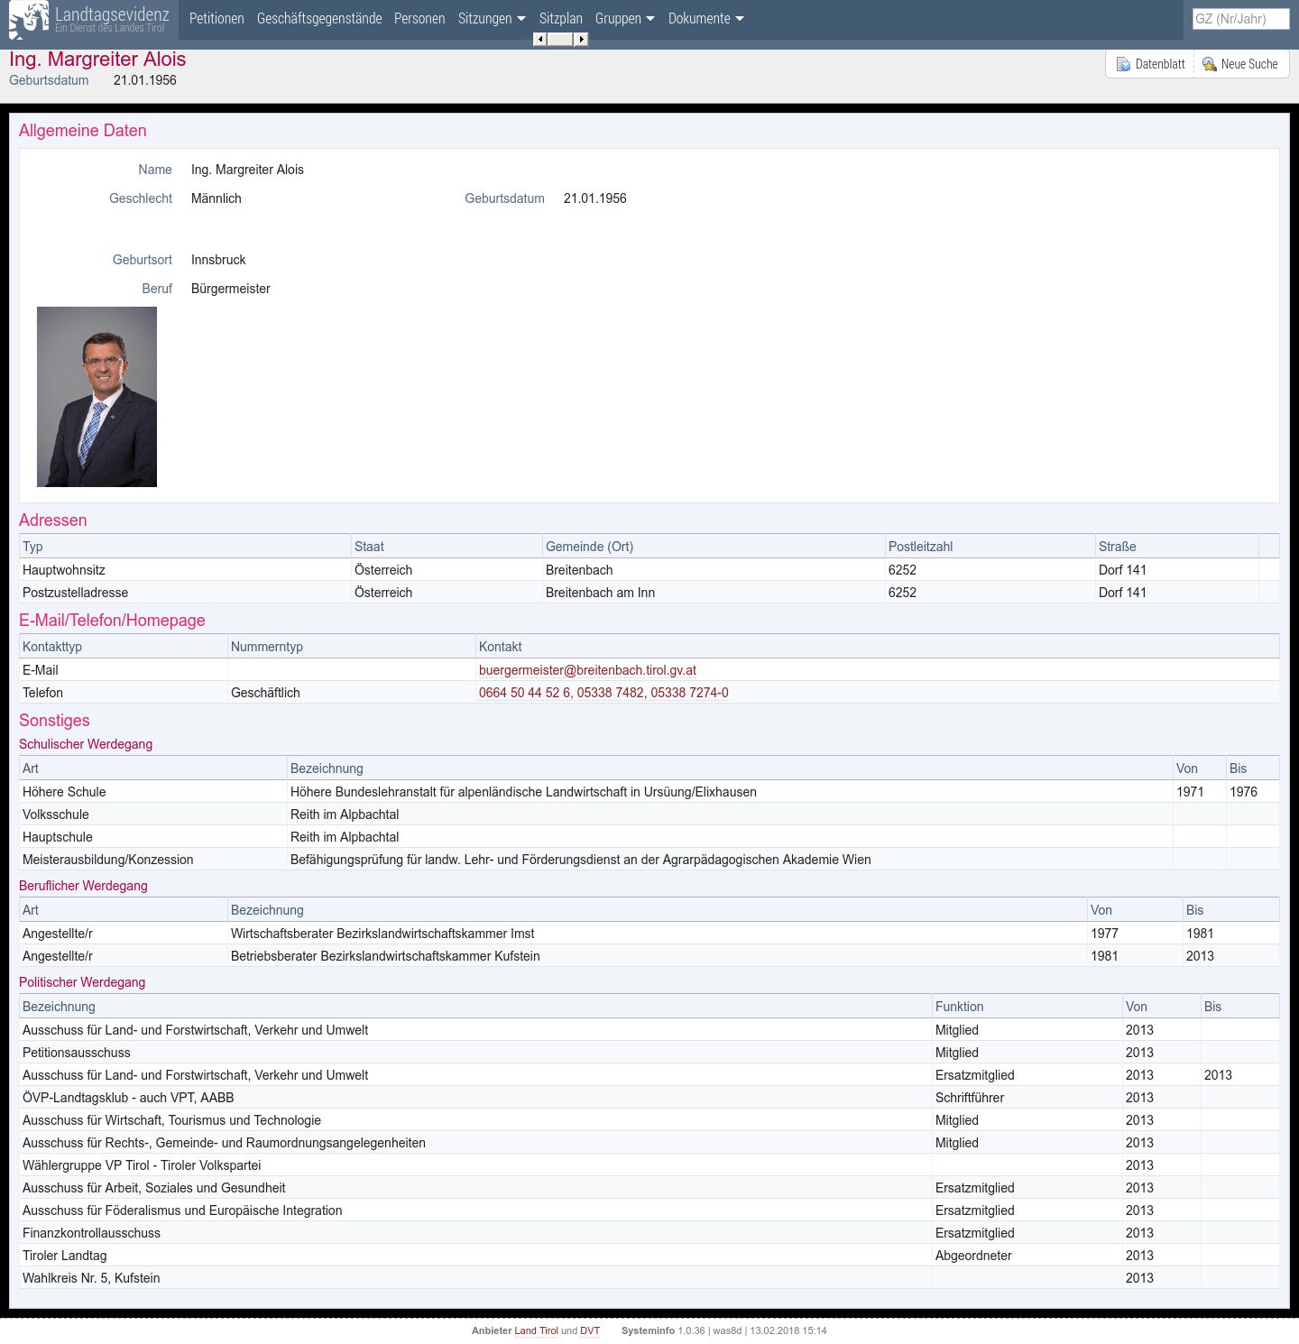Start a Neue Suche
Screen dimensions: 1299x1344
(x=1240, y=64)
